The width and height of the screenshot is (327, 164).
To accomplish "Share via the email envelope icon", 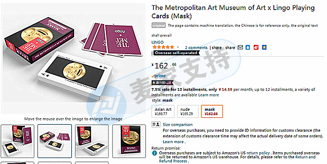I will point(240,48).
